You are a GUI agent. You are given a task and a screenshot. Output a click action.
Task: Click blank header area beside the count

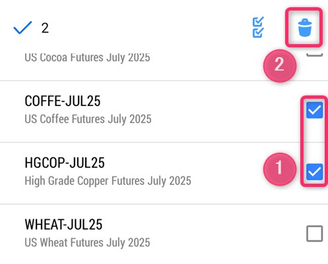tap(150, 28)
